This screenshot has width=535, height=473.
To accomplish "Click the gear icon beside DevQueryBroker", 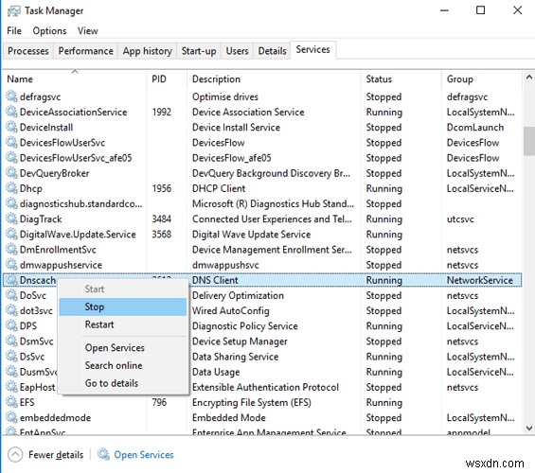I will click(x=11, y=173).
